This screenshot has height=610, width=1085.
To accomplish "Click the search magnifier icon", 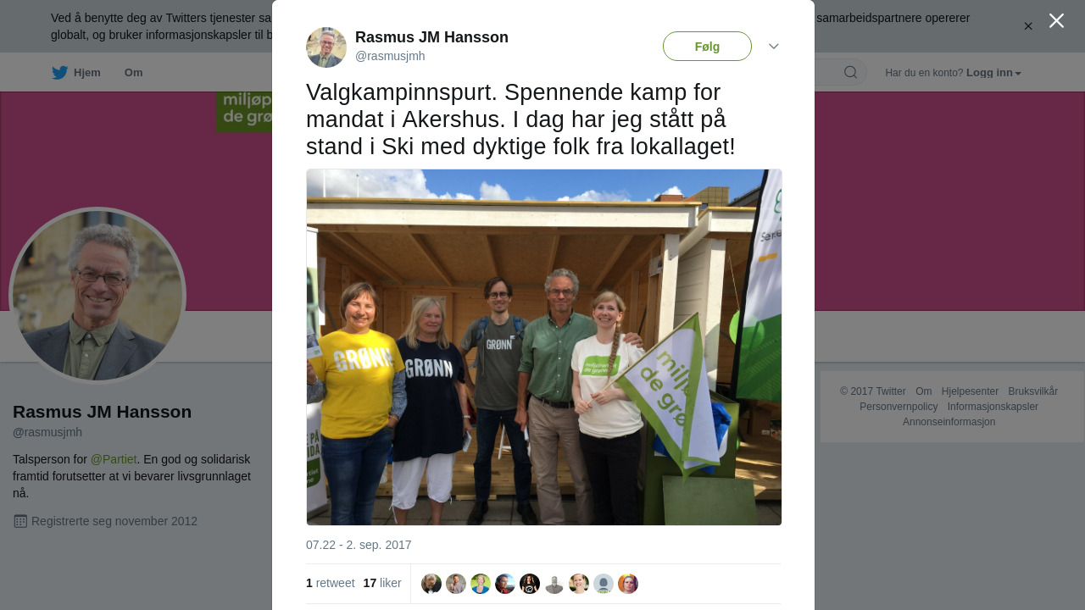I will tap(850, 72).
